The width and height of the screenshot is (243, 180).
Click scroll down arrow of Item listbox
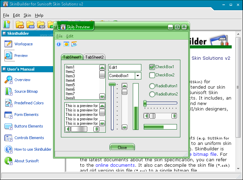pyautogui.click(x=102, y=96)
